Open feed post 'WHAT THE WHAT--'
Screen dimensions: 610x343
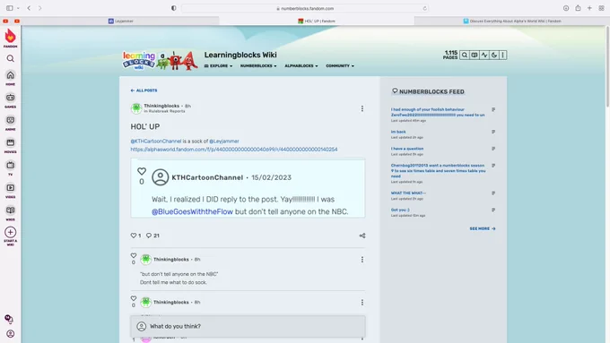[408, 193]
